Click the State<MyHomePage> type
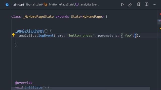 point(87,16)
